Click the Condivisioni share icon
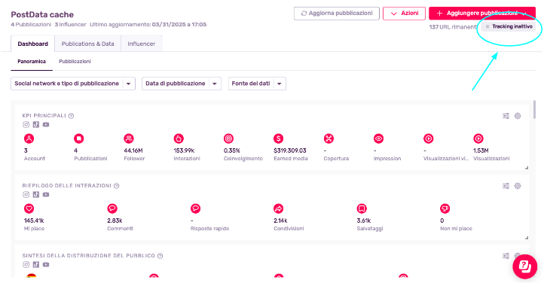The image size is (547, 289). [278, 208]
